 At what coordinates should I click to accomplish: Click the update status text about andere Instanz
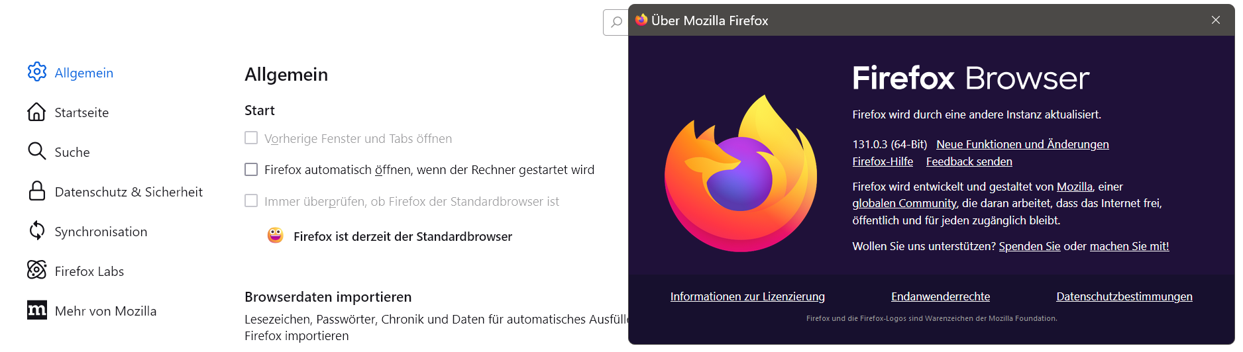click(977, 114)
